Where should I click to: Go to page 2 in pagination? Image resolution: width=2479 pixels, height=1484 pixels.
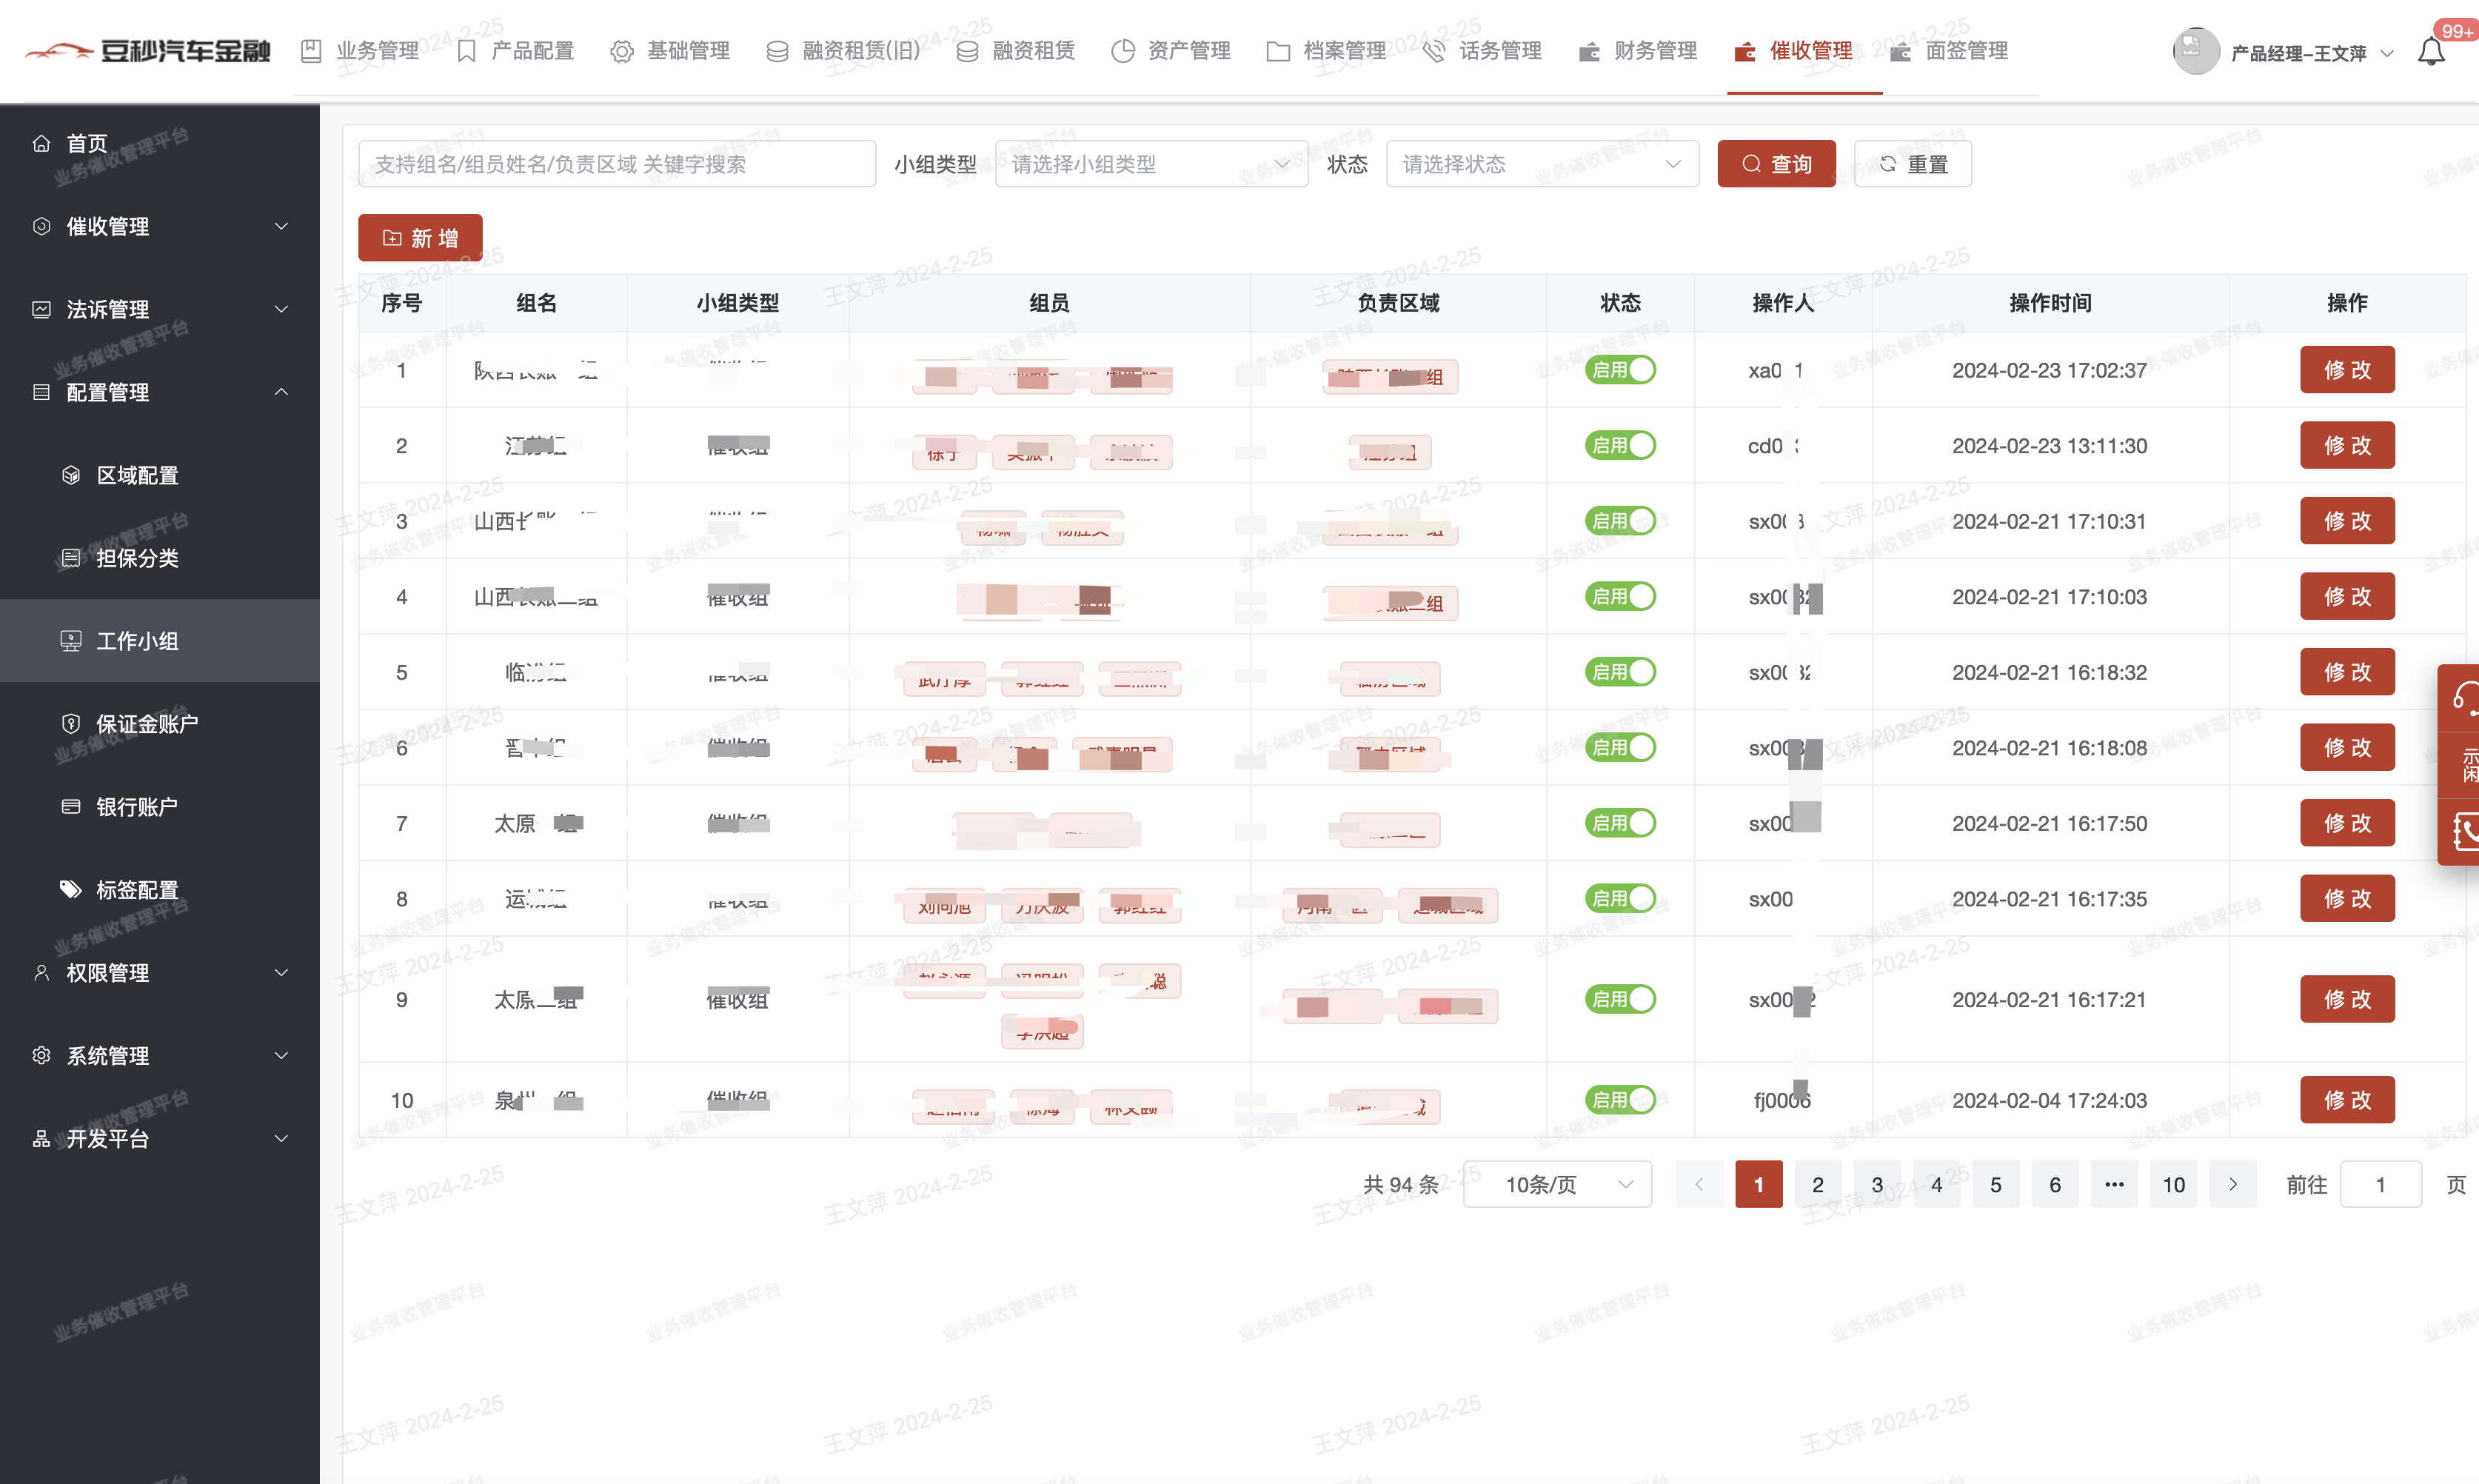(x=1817, y=1185)
